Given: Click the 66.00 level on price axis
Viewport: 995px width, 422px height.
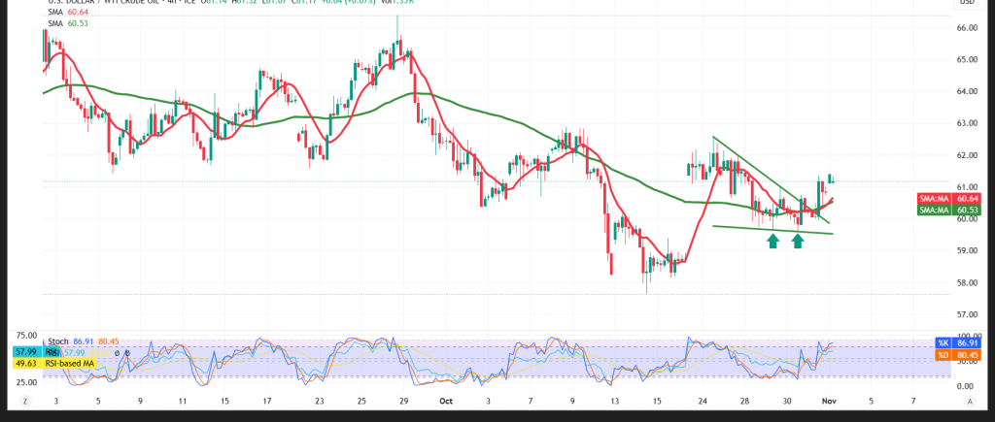Looking at the screenshot, I should point(967,28).
